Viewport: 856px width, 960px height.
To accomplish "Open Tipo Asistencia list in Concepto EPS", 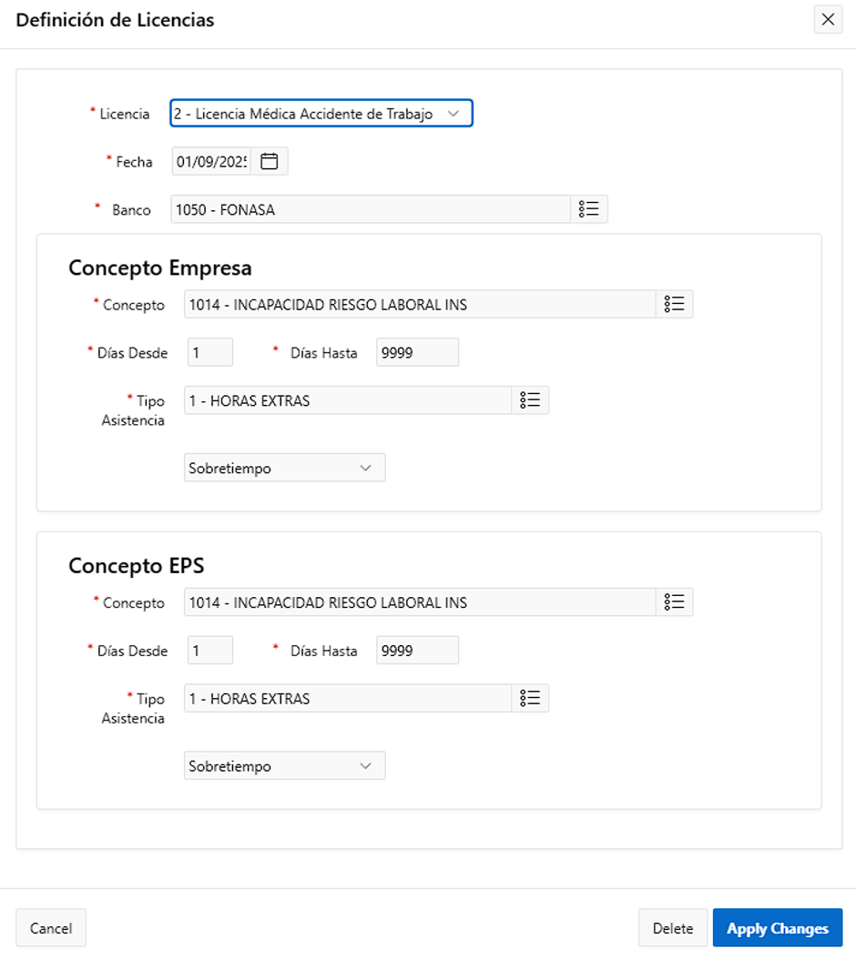I will (530, 699).
